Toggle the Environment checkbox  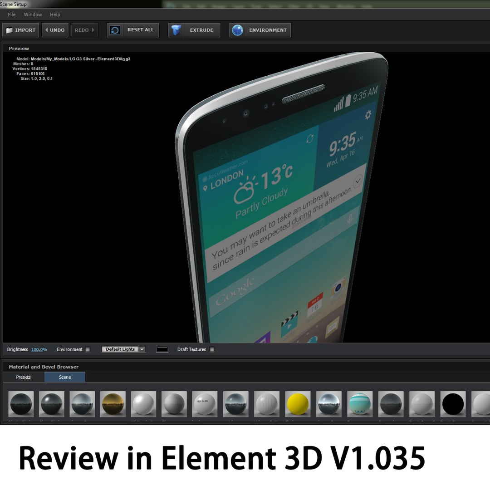pyautogui.click(x=88, y=349)
